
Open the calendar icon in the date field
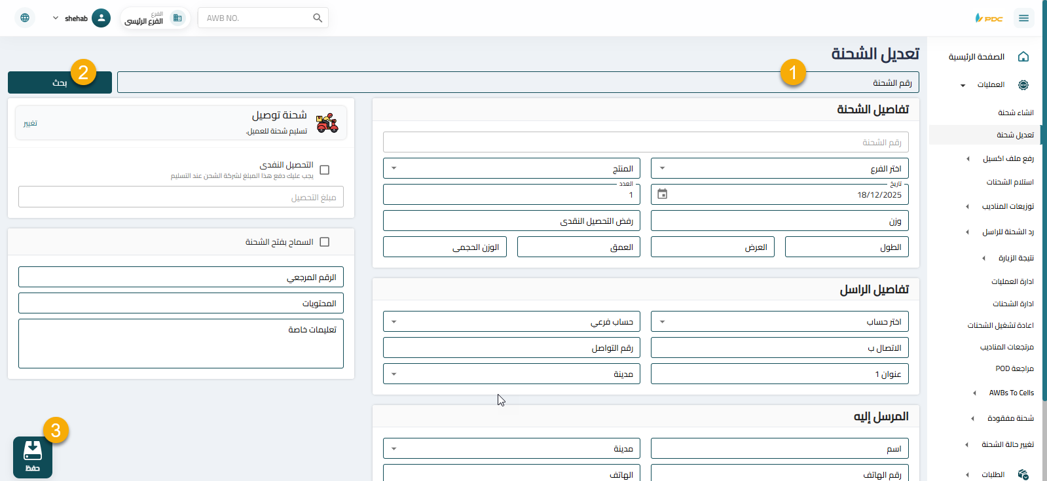pos(662,194)
